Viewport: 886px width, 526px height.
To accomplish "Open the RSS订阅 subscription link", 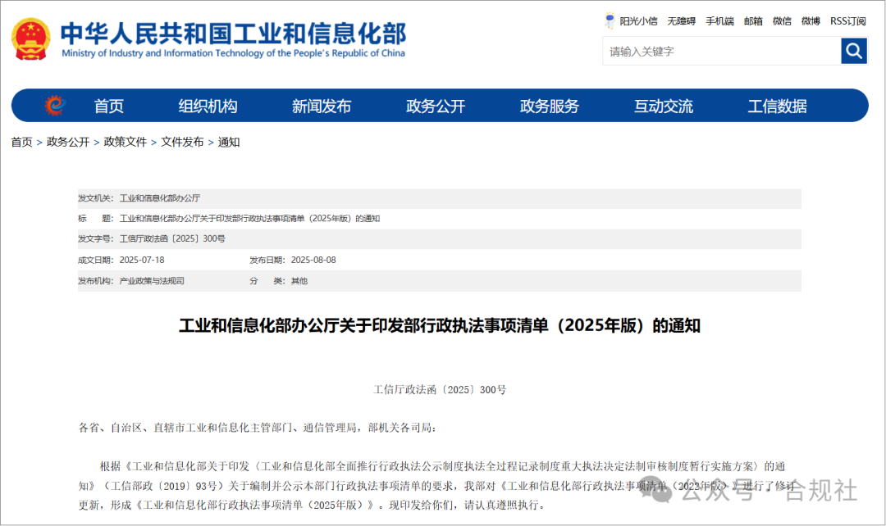I will tap(846, 20).
